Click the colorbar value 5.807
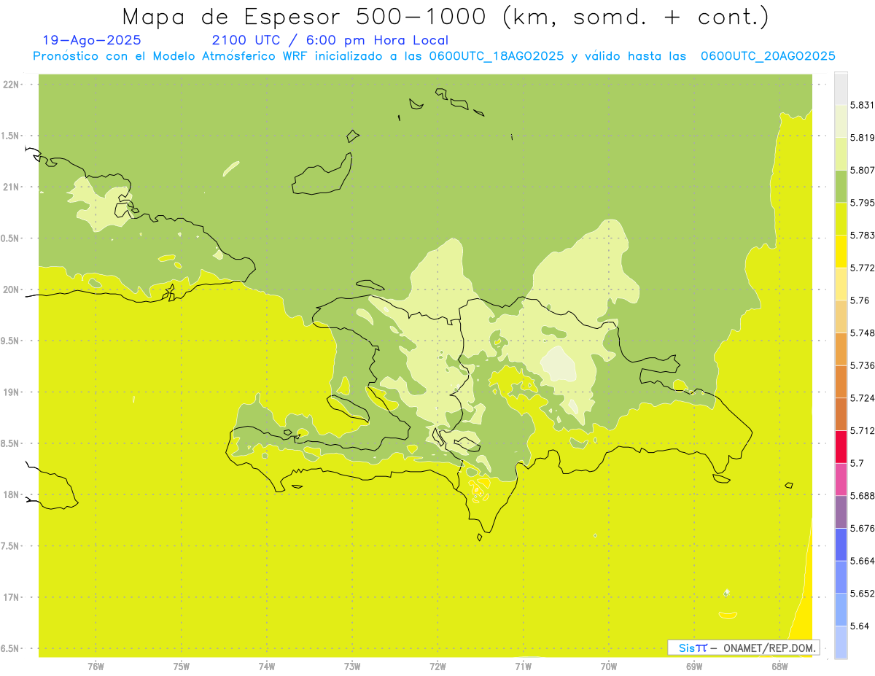The height and width of the screenshot is (676, 875). click(861, 170)
